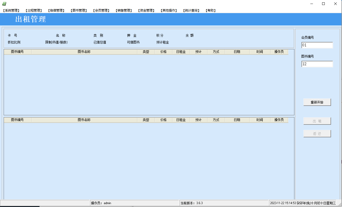Minimize the application window
342x207 pixels.
pyautogui.click(x=312, y=4)
